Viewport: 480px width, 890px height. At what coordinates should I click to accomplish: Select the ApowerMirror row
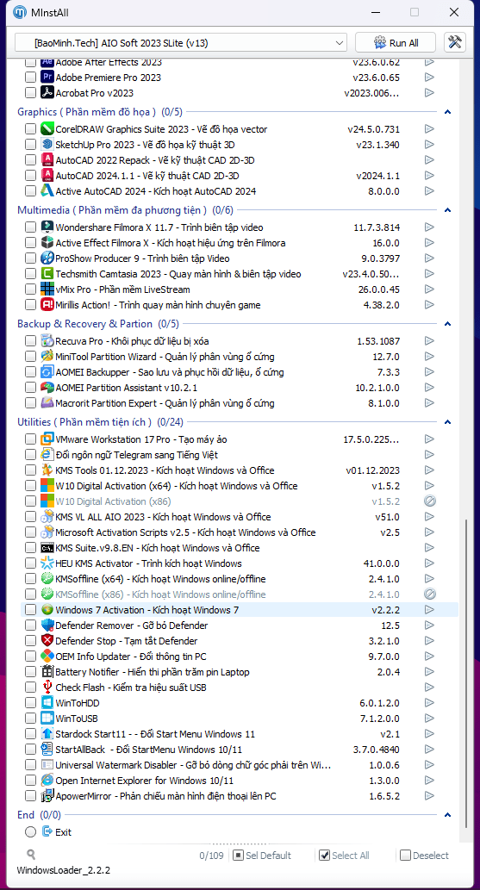tap(240, 796)
